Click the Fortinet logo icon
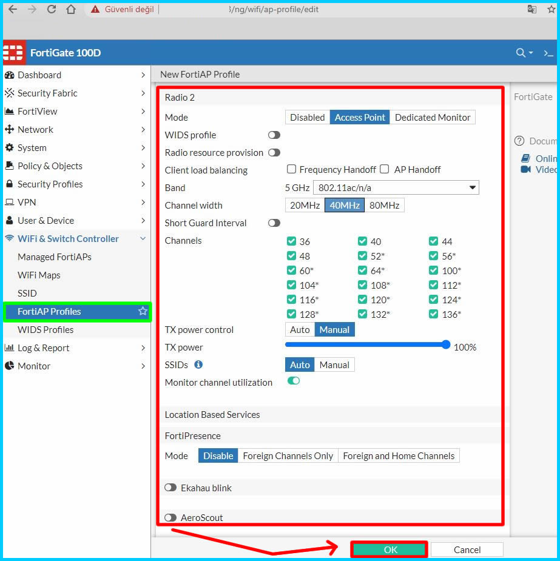The height and width of the screenshot is (561, 560). 14,53
